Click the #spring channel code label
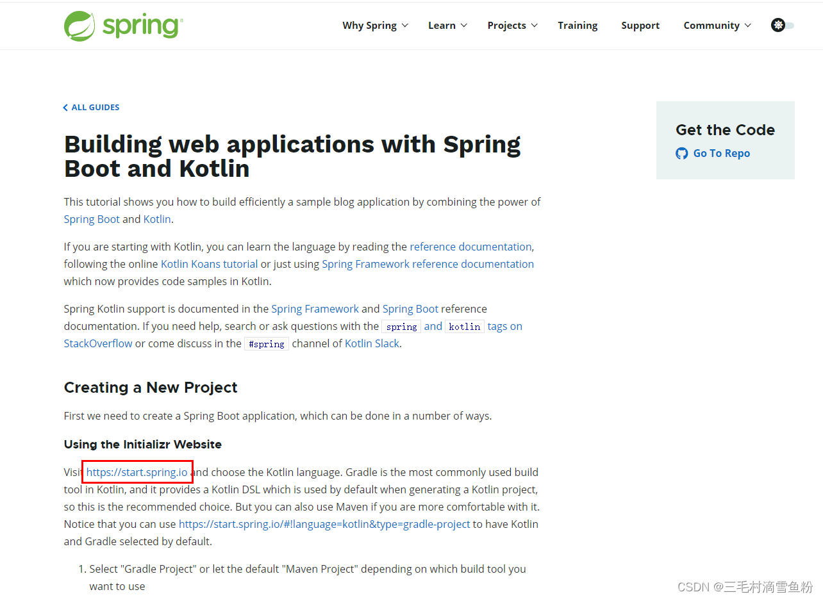823x599 pixels. click(x=267, y=344)
